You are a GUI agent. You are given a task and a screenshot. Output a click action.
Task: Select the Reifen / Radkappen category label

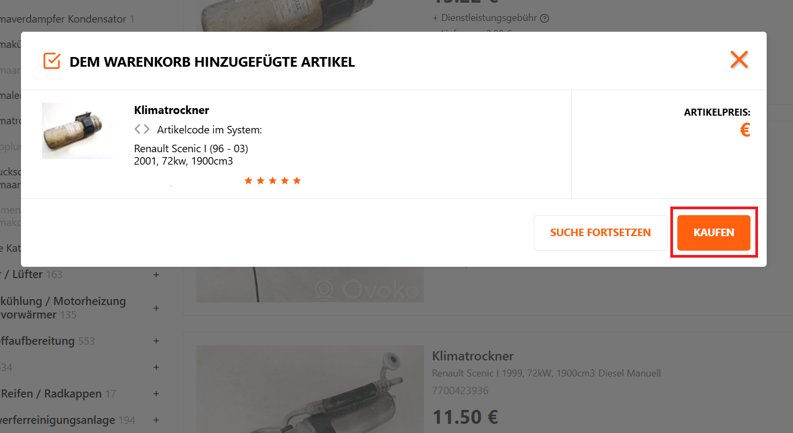point(51,394)
